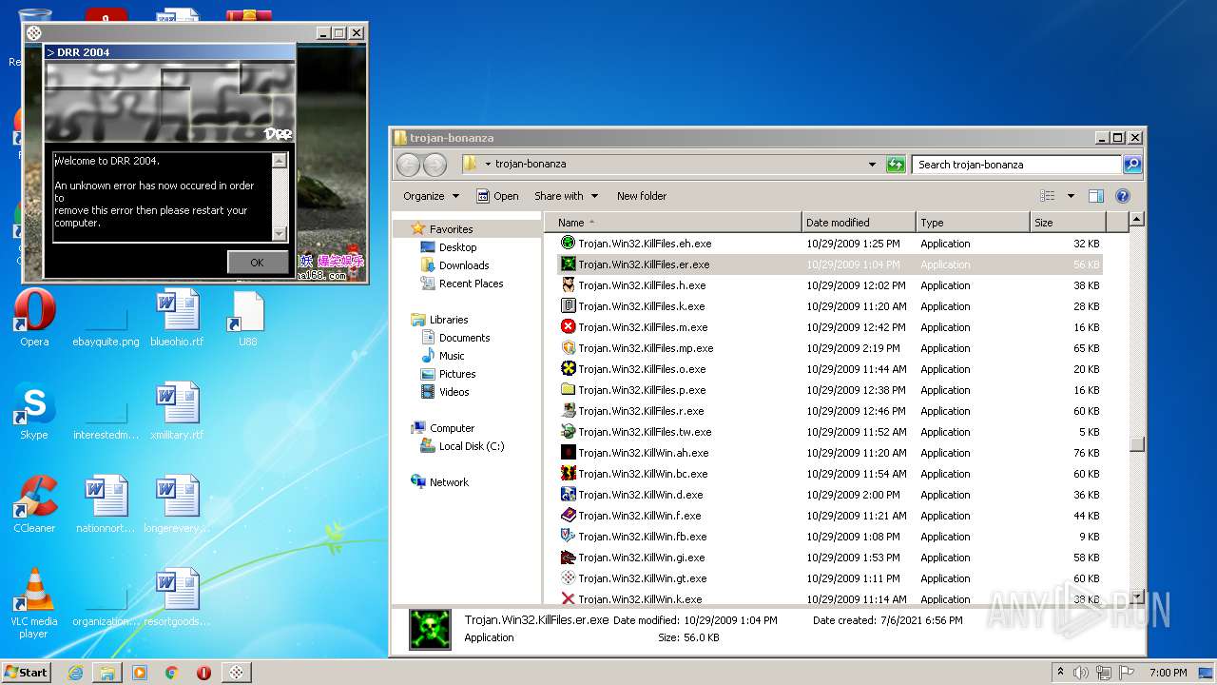
Task: Open the Share with menu
Action: (567, 196)
